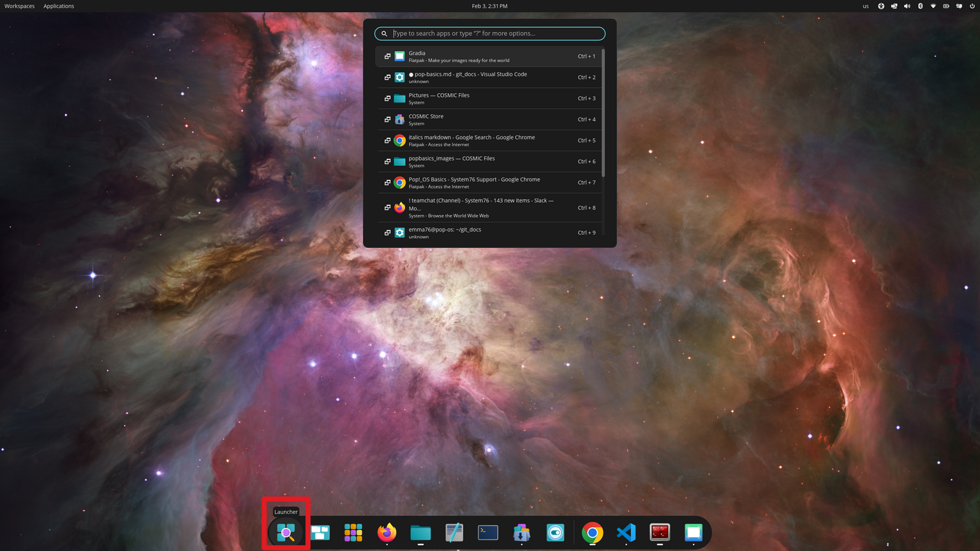This screenshot has width=980, height=551.
Task: Open Visual Studio Code from the dock
Action: coord(625,533)
